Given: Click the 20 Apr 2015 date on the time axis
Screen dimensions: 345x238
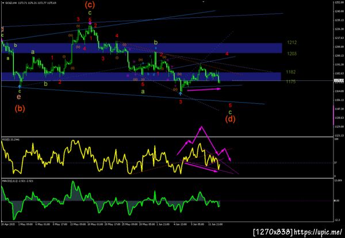Looking at the screenshot, I should click(7, 224).
